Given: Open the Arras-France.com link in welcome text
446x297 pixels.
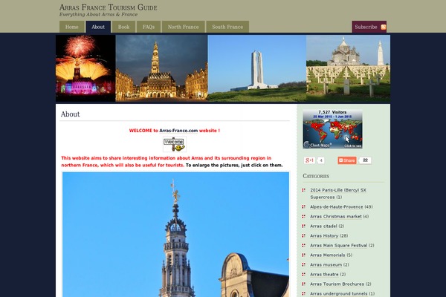Looking at the screenshot, I should [x=178, y=131].
